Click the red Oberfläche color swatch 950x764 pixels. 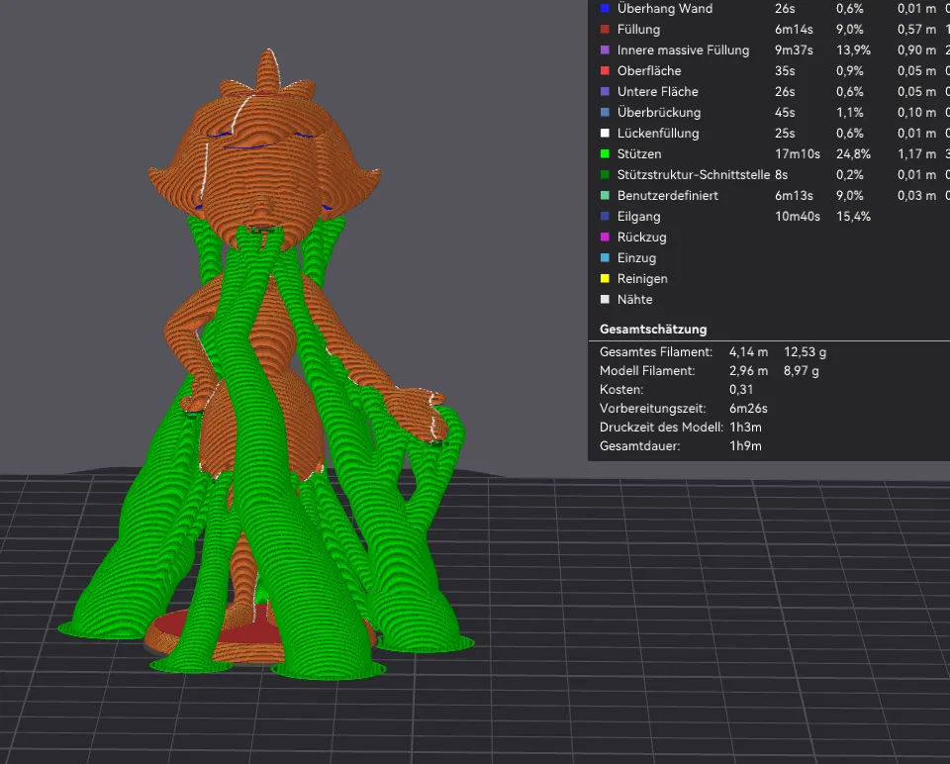click(604, 71)
